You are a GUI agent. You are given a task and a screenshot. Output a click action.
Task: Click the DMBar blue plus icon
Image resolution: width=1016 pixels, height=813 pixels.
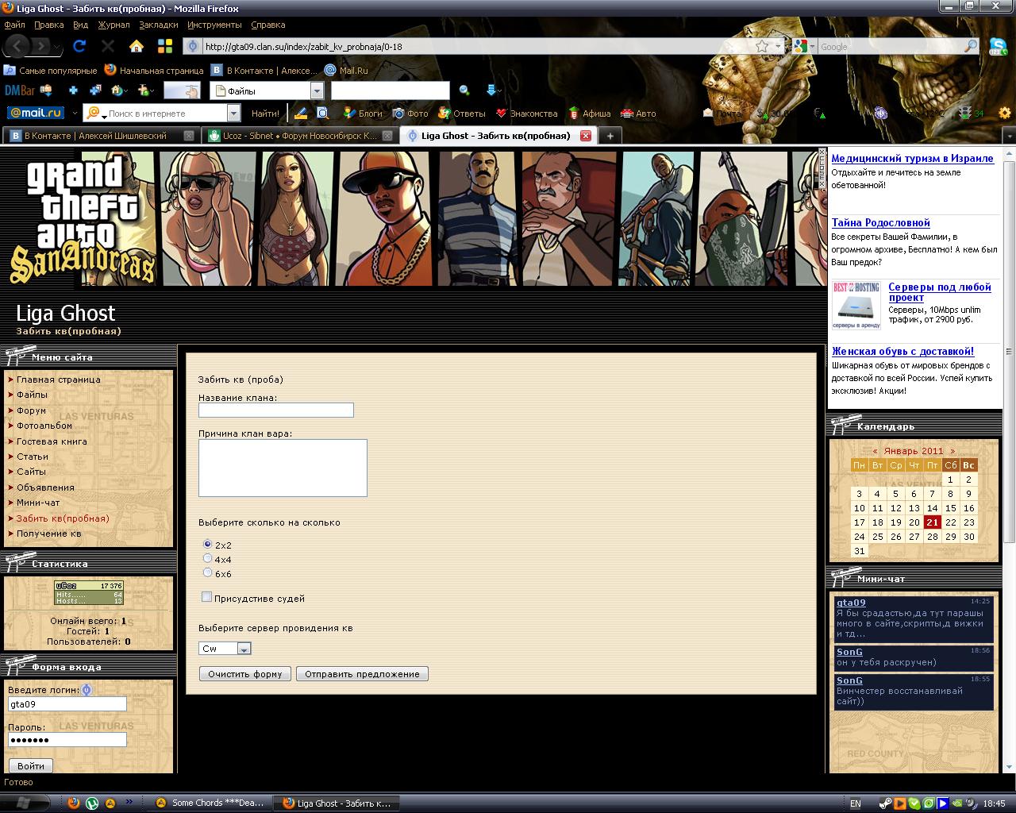(73, 91)
